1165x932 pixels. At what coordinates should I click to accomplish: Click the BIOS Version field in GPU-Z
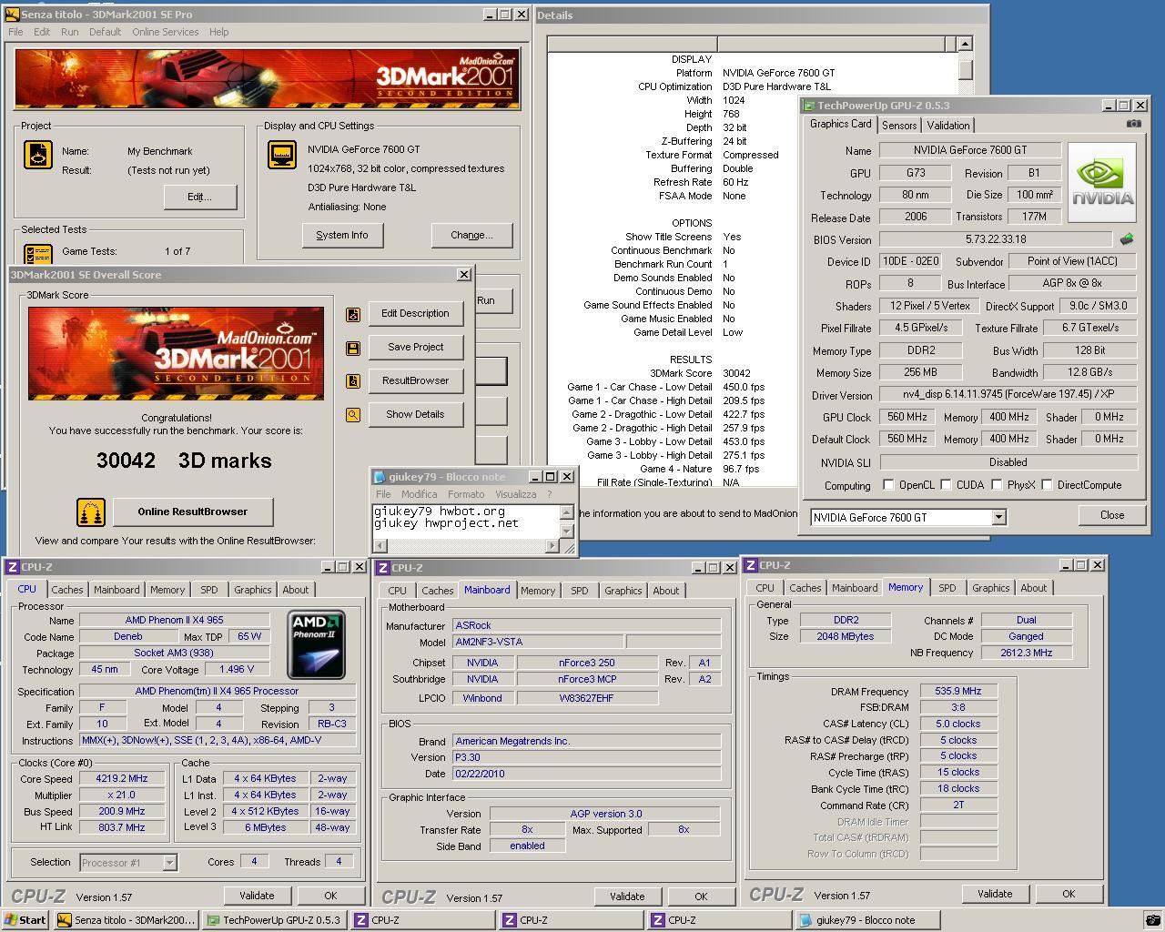(996, 240)
